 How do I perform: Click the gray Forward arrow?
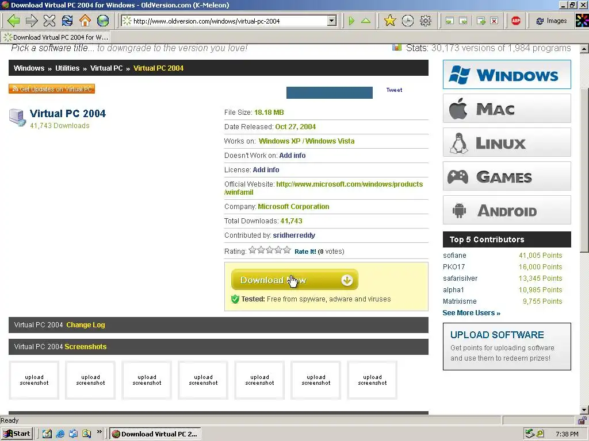point(32,21)
